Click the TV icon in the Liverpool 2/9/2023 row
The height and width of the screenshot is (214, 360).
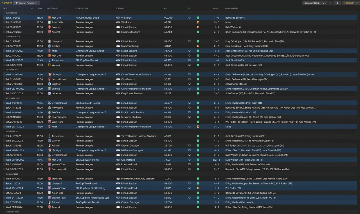coord(189,41)
